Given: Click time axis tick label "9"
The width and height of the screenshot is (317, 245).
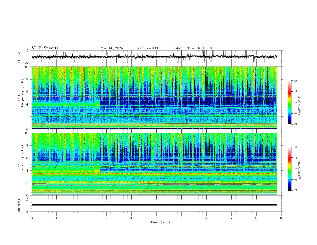Looking at the screenshot, I should click(x=256, y=218).
